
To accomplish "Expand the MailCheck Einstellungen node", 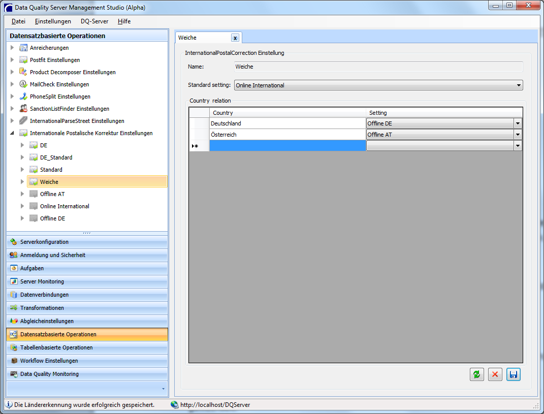I will (x=12, y=84).
